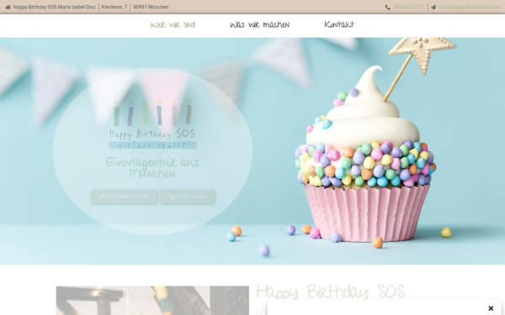Click the 'Rufen Sie an' button
This screenshot has height=315, width=505.
(188, 197)
